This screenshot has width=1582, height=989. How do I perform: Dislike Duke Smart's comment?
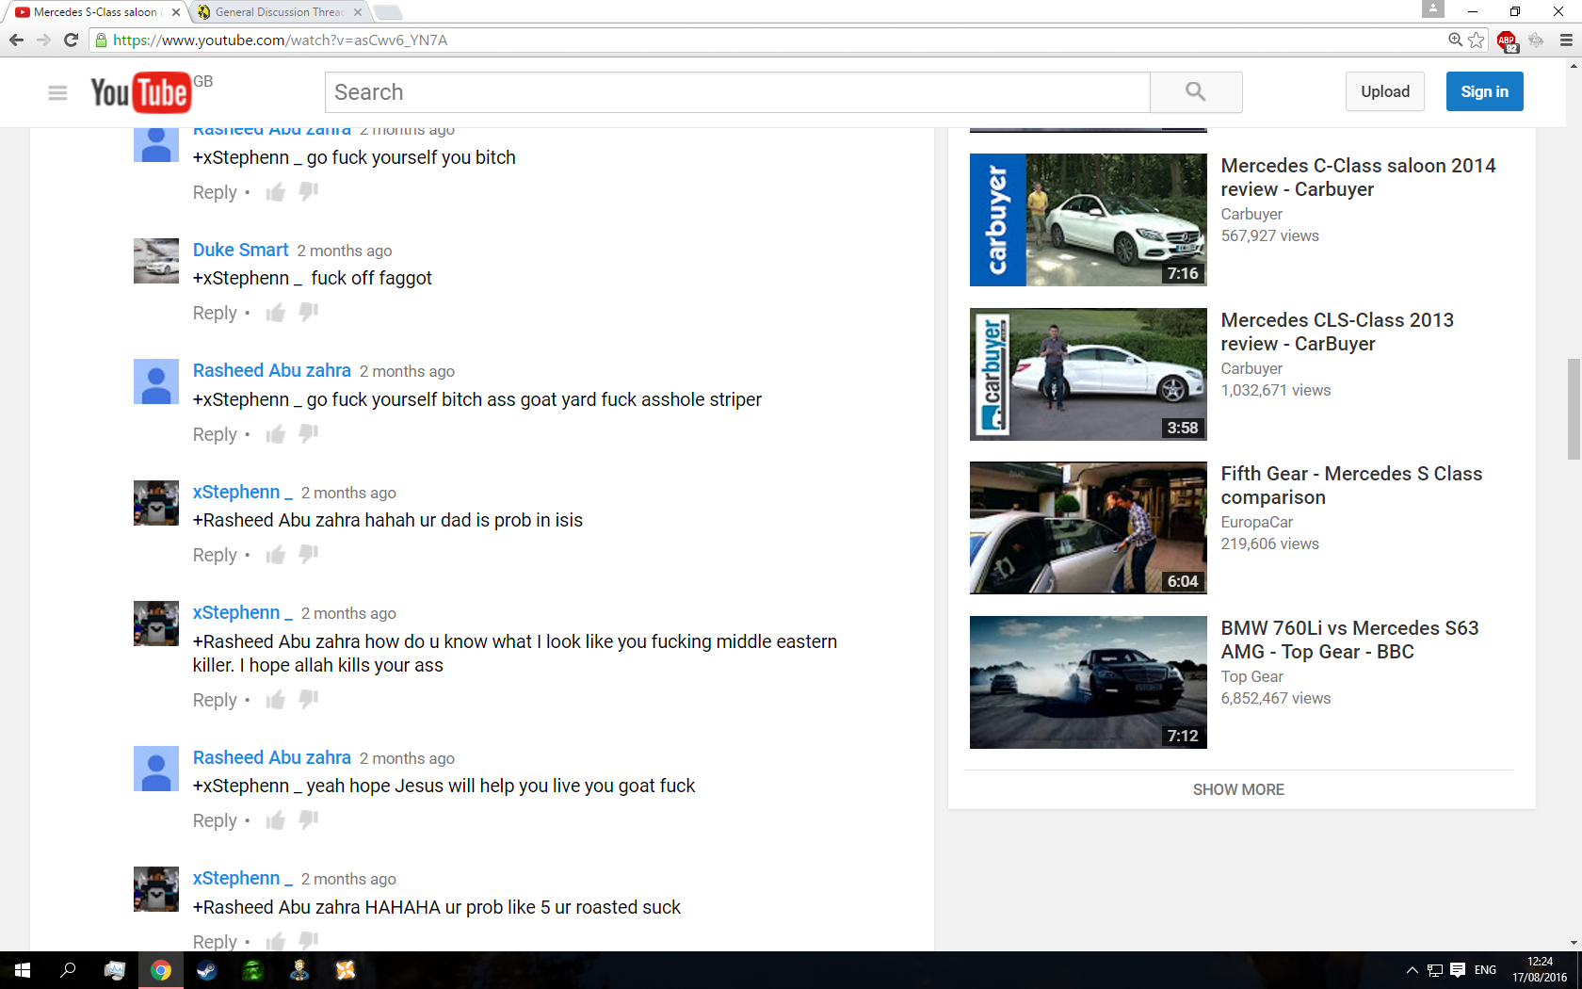309,313
